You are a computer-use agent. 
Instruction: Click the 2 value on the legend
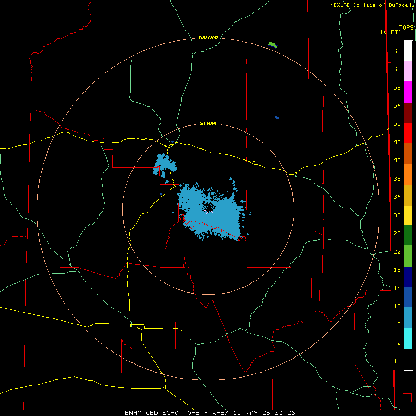click(398, 343)
